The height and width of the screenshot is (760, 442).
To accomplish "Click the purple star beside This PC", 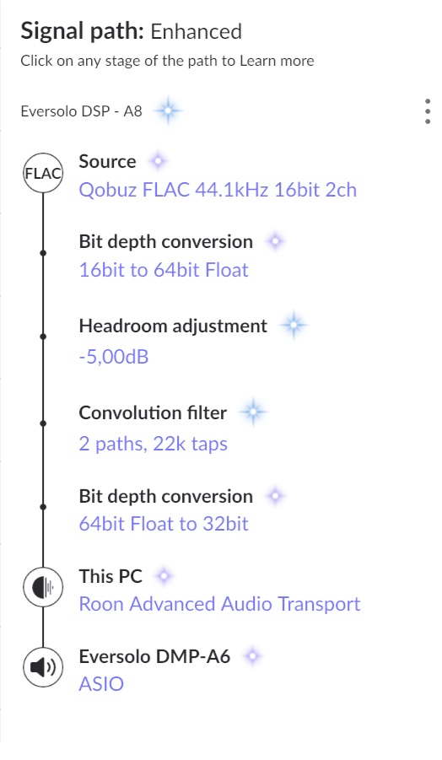I will (x=164, y=576).
